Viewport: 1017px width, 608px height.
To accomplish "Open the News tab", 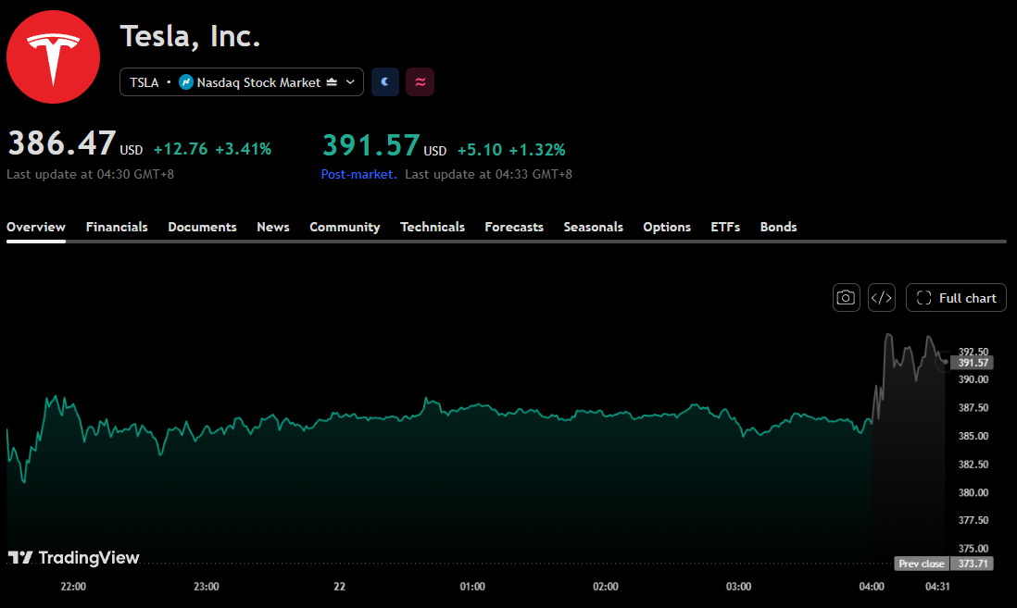I will (273, 227).
